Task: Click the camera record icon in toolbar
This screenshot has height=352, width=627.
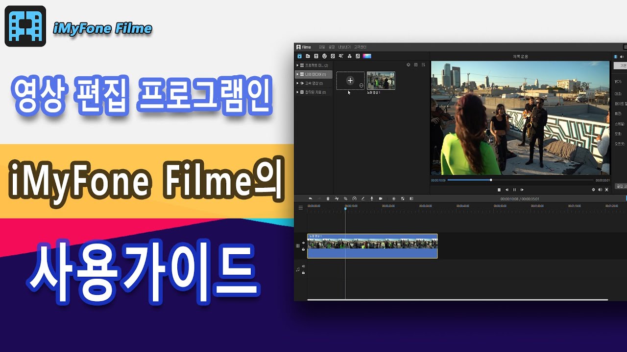Action: point(381,198)
